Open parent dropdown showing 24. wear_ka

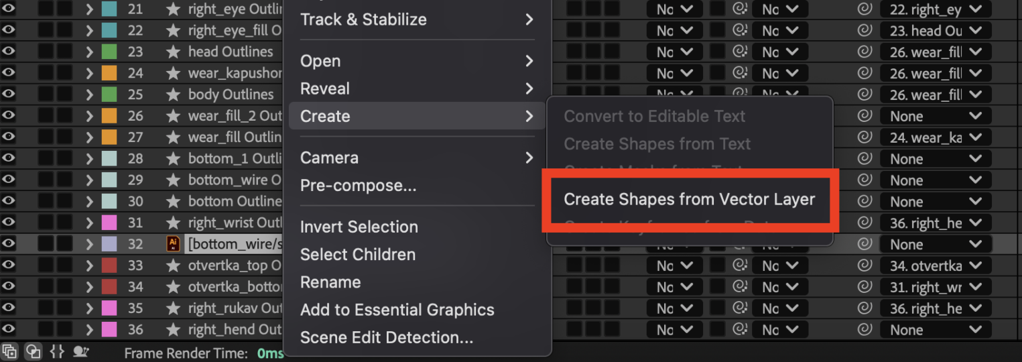[x=935, y=137]
